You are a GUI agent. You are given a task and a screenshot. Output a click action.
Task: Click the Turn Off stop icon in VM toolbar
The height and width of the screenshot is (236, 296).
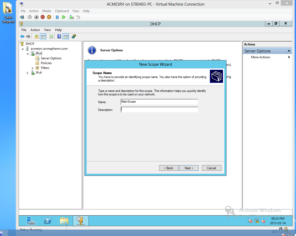(x=36, y=17)
